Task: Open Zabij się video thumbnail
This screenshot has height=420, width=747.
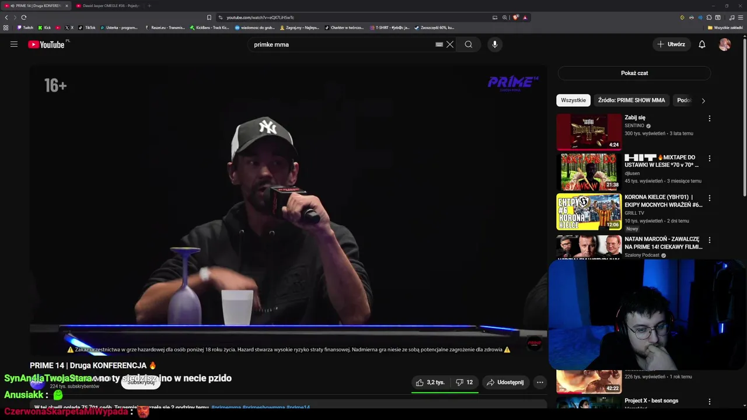Action: [589, 132]
